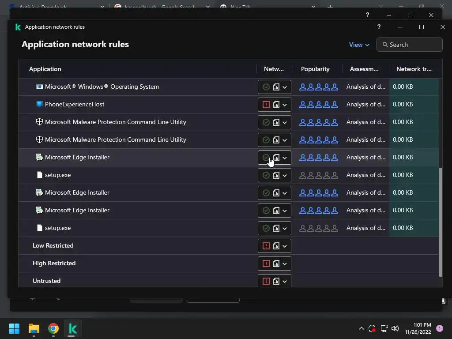This screenshot has width=452, height=339.
Task: Click the vertical scrollbar thumb of the rules list
Action: [440, 222]
